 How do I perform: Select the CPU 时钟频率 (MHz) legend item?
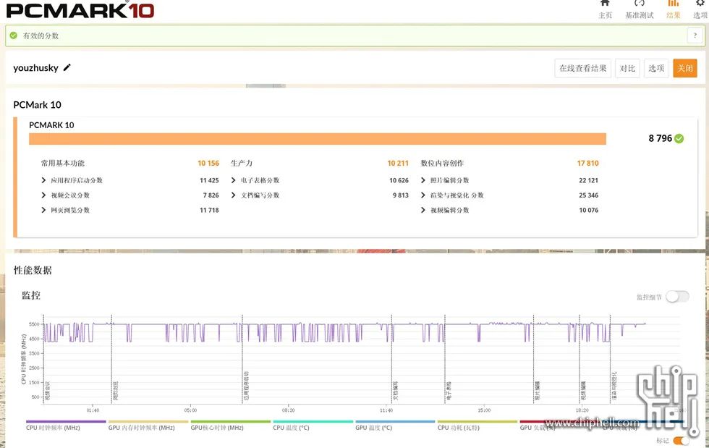click(x=66, y=426)
